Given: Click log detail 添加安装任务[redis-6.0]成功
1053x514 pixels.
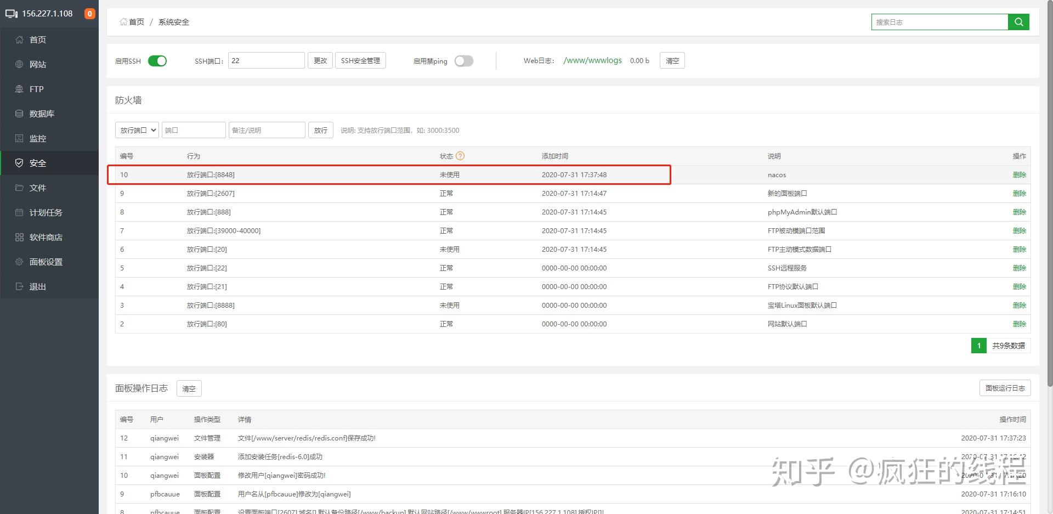Looking at the screenshot, I should [x=280, y=456].
